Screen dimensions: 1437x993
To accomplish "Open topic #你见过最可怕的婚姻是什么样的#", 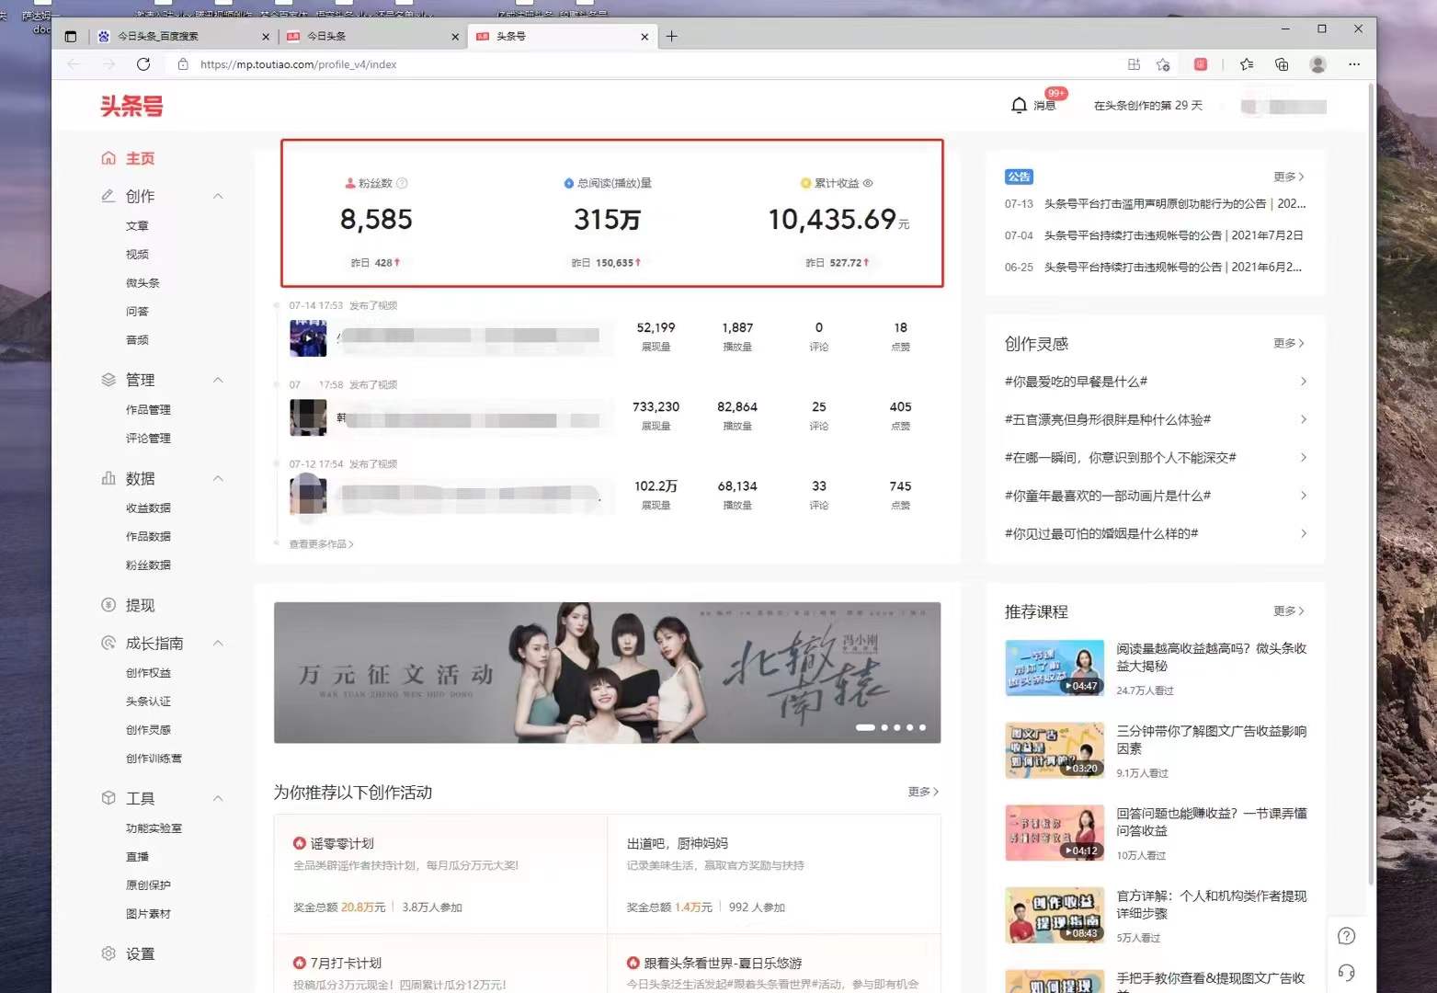I will pyautogui.click(x=1101, y=533).
